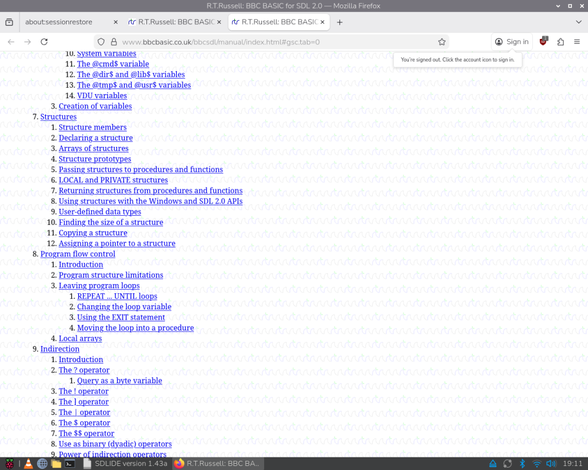Close the about:sessionrestore tab
Image resolution: width=588 pixels, height=470 pixels.
pyautogui.click(x=115, y=22)
